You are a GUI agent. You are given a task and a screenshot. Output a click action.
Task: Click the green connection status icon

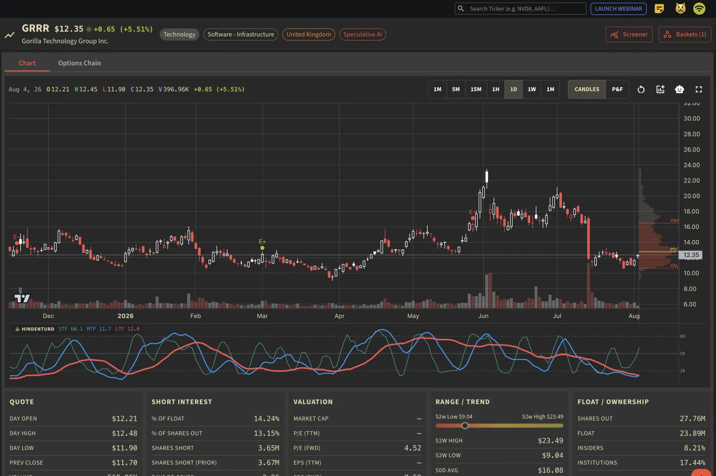(699, 8)
